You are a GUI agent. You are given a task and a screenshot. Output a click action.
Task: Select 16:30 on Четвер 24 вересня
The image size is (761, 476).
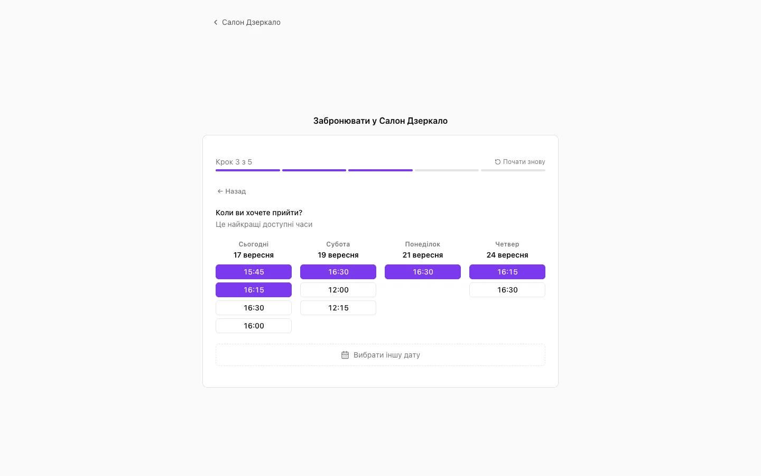pos(507,290)
